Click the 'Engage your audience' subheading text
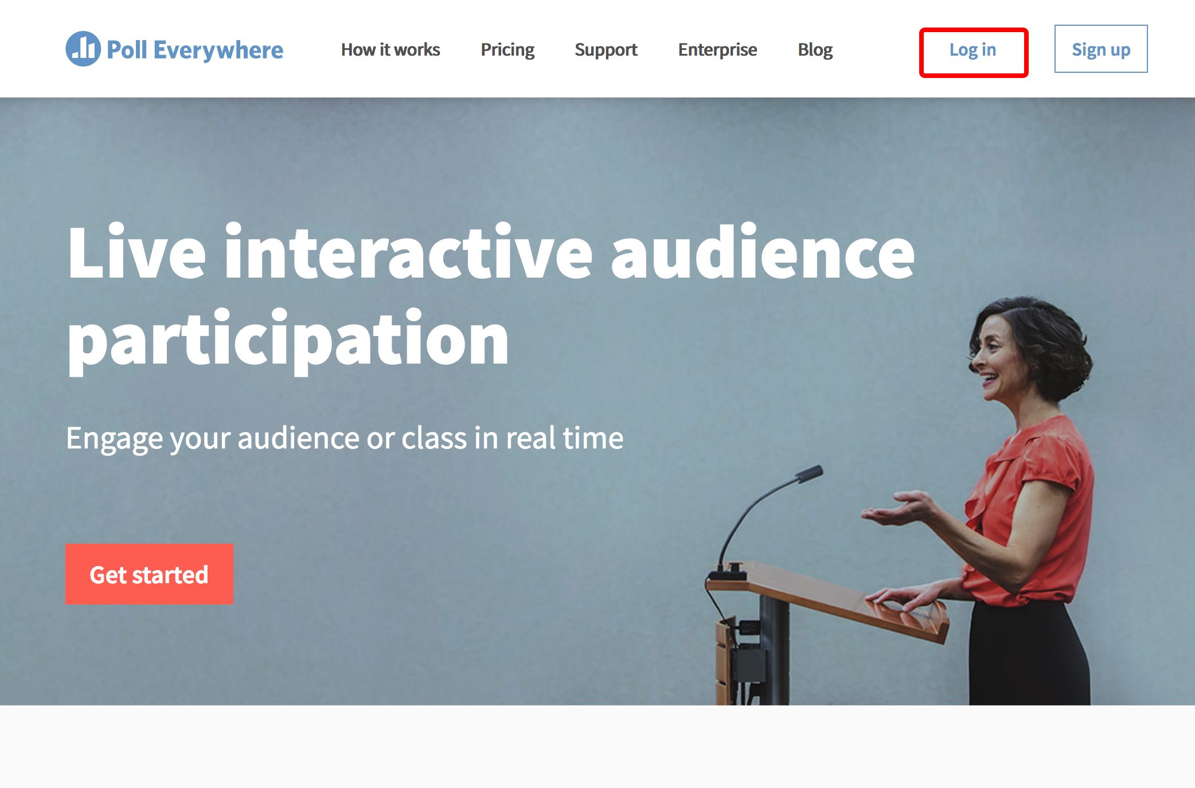 [344, 438]
